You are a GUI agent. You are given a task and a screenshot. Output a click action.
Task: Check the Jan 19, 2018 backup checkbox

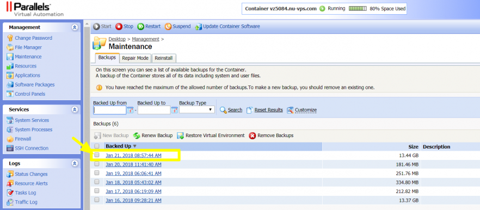click(97, 172)
